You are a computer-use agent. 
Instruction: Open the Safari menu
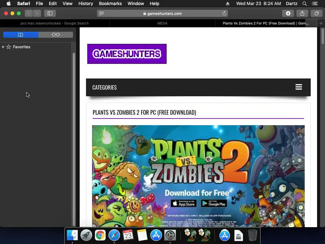point(23,3)
